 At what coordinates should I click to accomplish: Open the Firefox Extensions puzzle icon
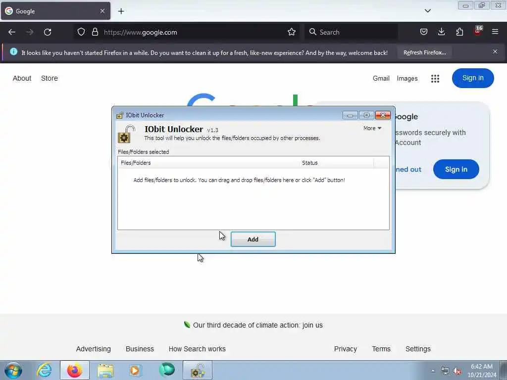(x=459, y=32)
